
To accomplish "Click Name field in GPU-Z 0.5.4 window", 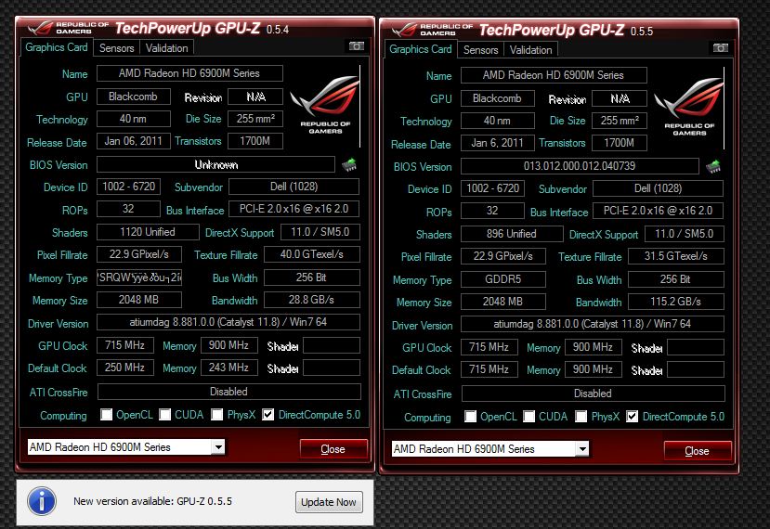I will tap(189, 73).
